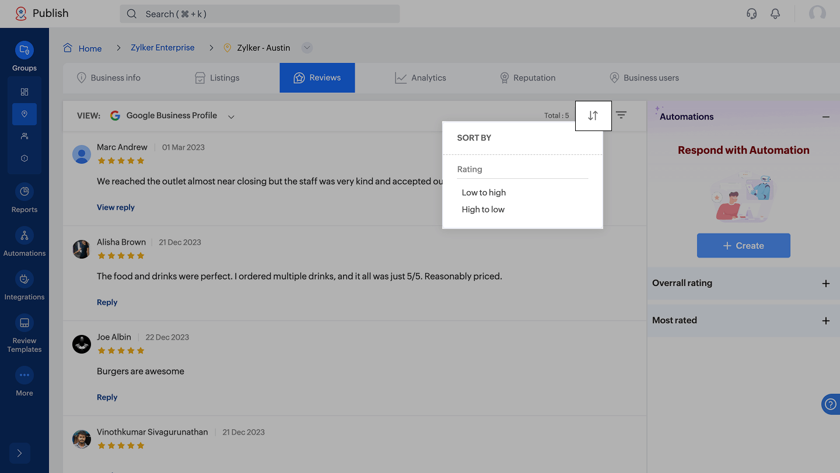The height and width of the screenshot is (473, 840).
Task: Collapse the Automations panel
Action: tap(826, 117)
